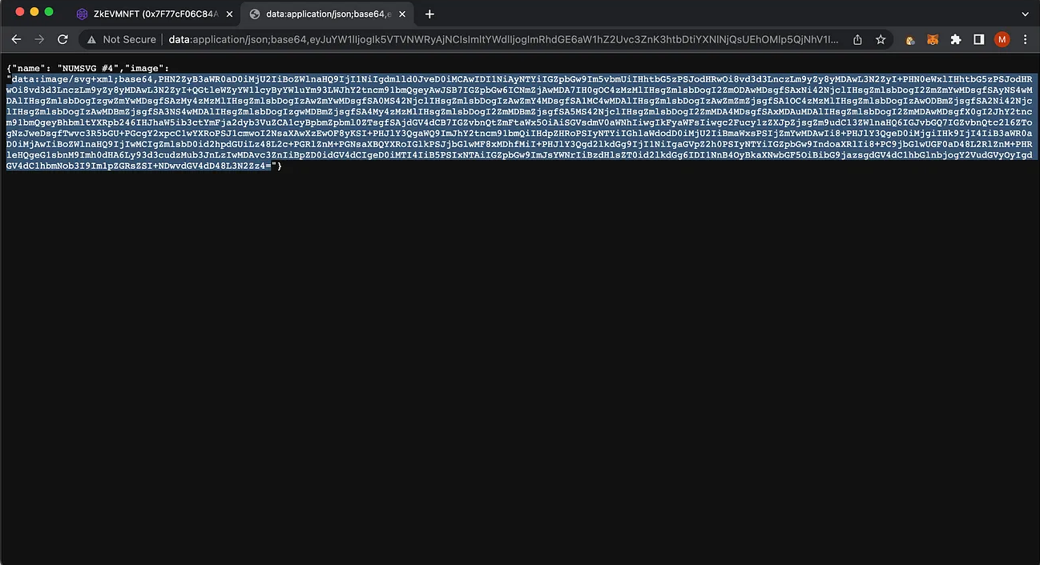The width and height of the screenshot is (1040, 565).
Task: Close the data:application/json tab
Action: [x=403, y=14]
